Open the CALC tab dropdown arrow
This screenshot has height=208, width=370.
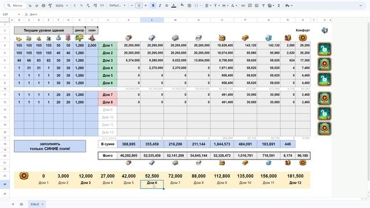(x=42, y=204)
